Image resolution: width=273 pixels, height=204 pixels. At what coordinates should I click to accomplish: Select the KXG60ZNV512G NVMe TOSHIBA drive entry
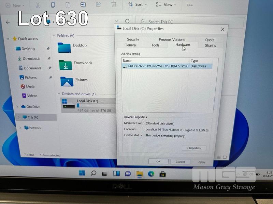tap(158, 66)
